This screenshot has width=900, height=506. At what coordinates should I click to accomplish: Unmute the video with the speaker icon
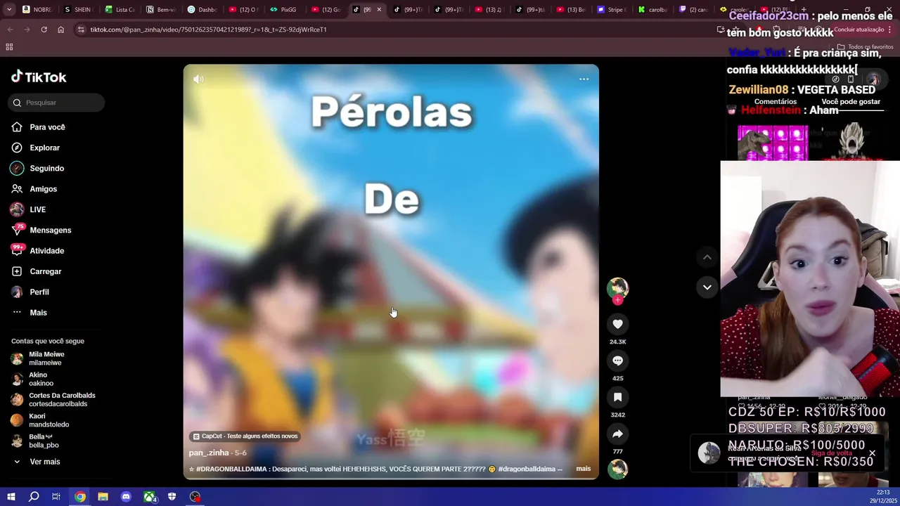click(x=198, y=79)
